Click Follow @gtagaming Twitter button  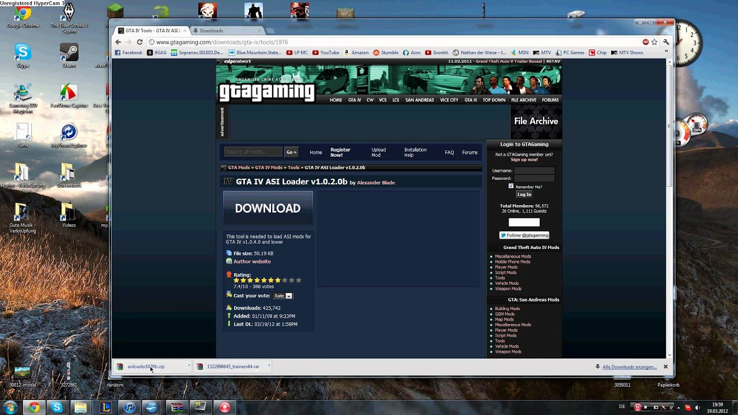[x=524, y=235]
